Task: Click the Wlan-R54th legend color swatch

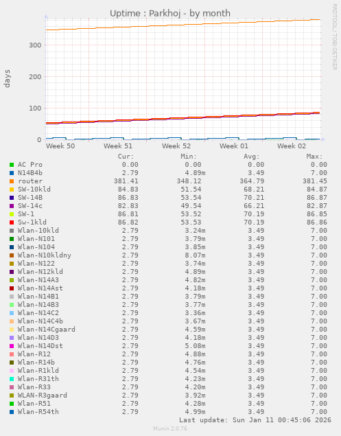Action: 12,412
